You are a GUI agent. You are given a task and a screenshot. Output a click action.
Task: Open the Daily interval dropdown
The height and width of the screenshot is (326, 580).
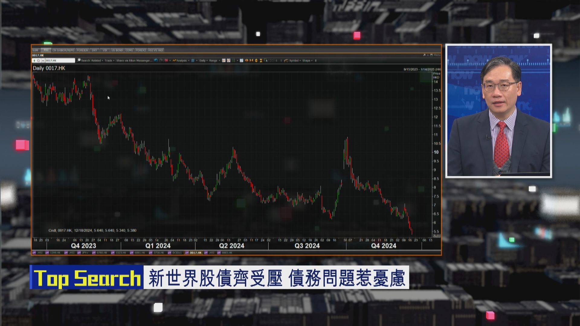(x=203, y=60)
